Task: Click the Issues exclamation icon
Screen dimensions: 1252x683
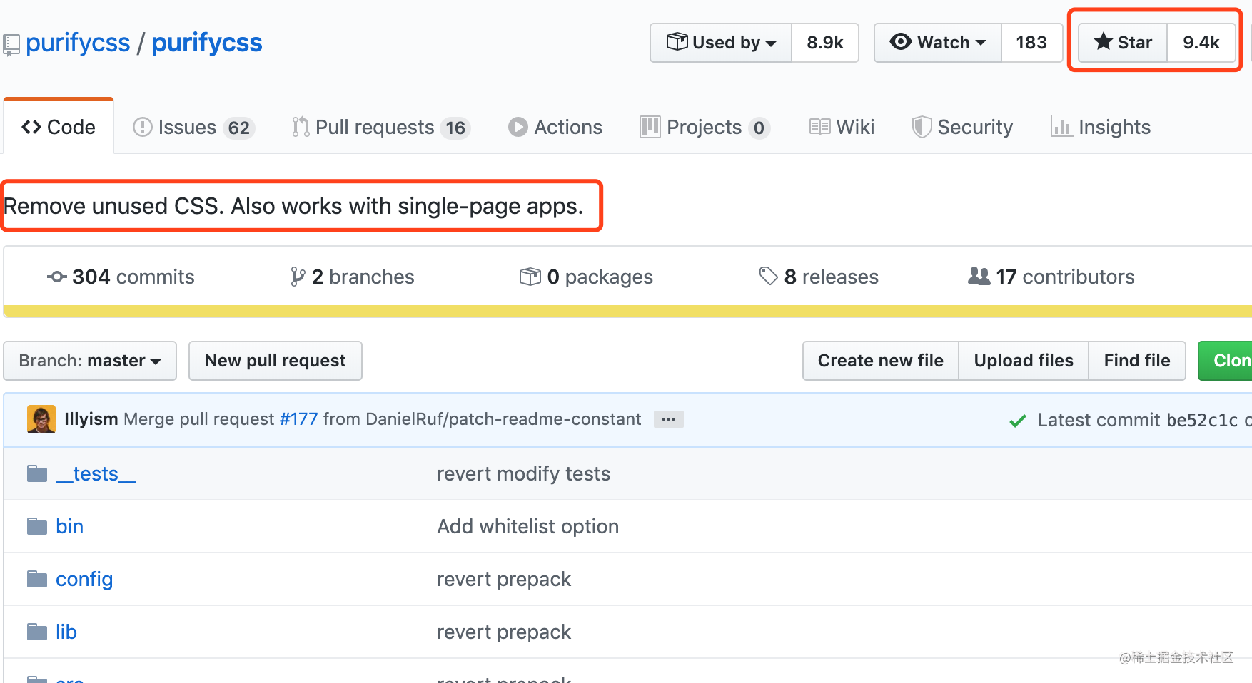Action: click(x=143, y=127)
